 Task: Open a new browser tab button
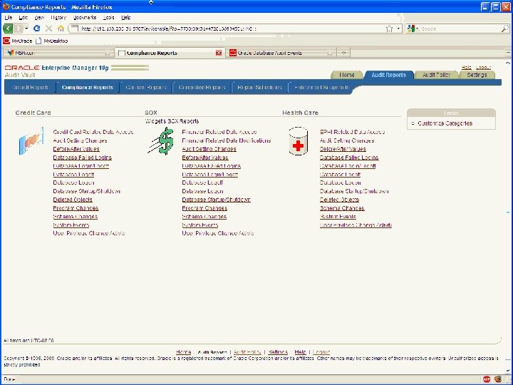click(x=343, y=53)
